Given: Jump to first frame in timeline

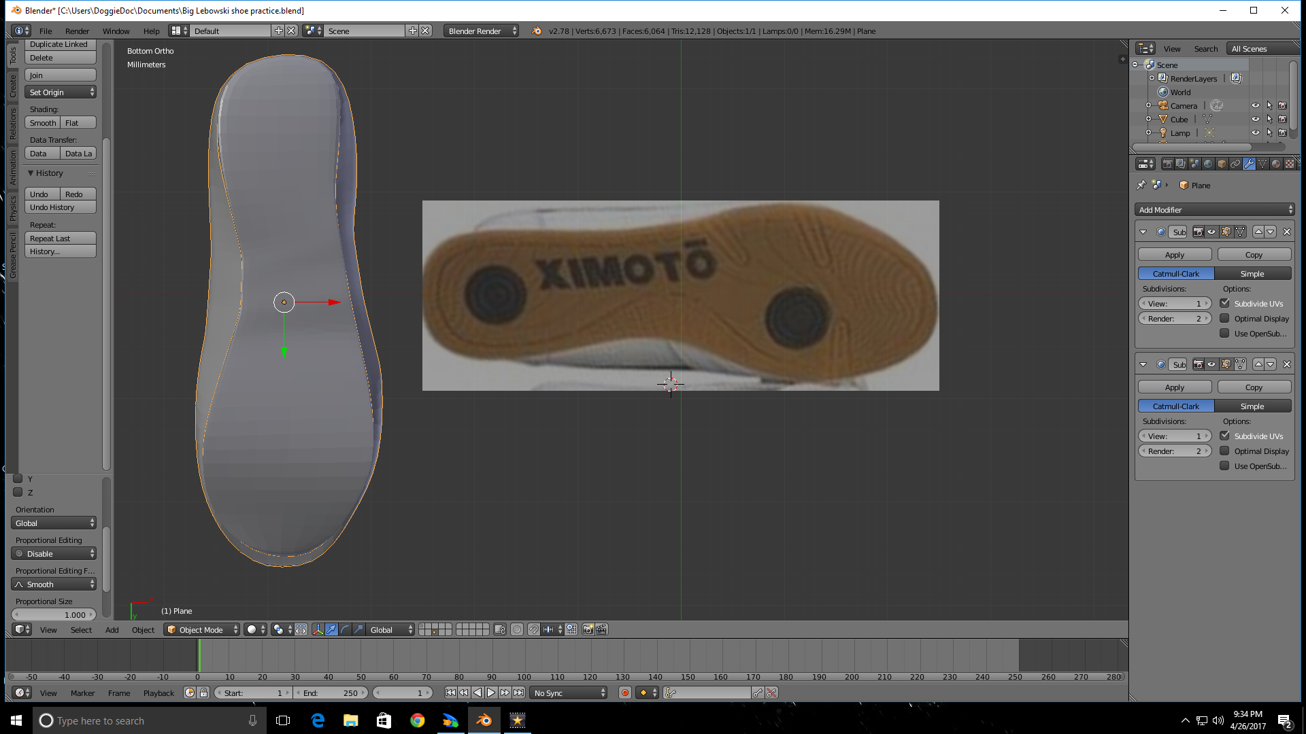Looking at the screenshot, I should (450, 693).
